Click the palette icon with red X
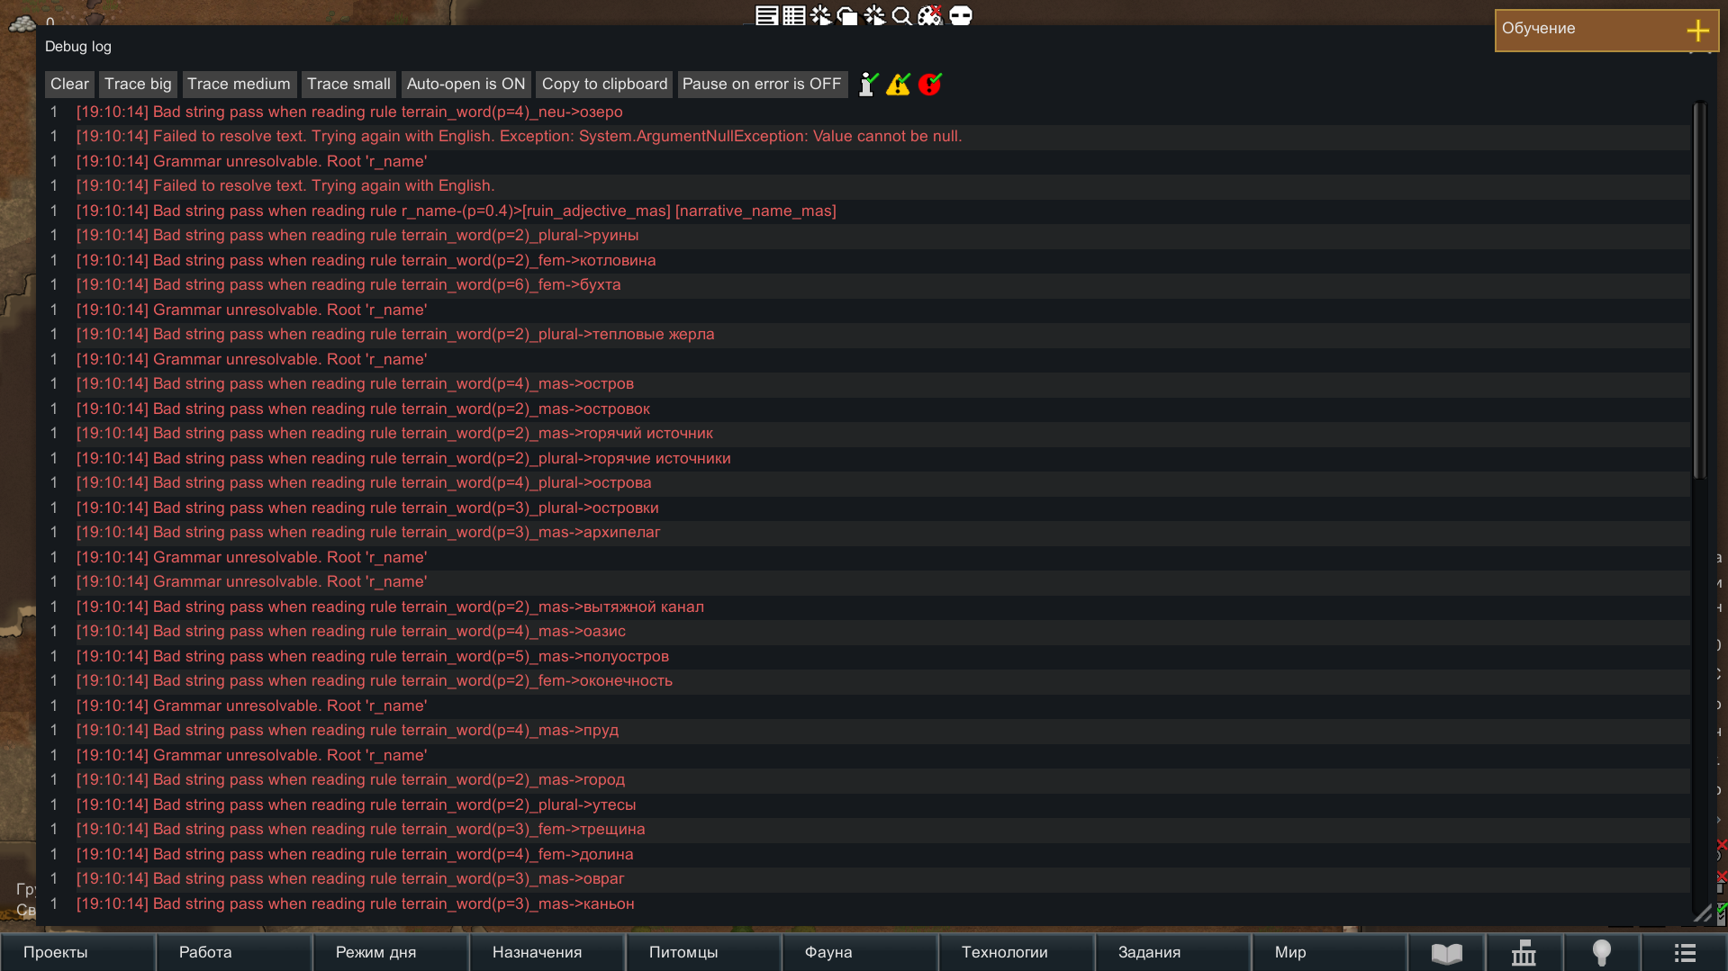The height and width of the screenshot is (971, 1728). click(930, 15)
